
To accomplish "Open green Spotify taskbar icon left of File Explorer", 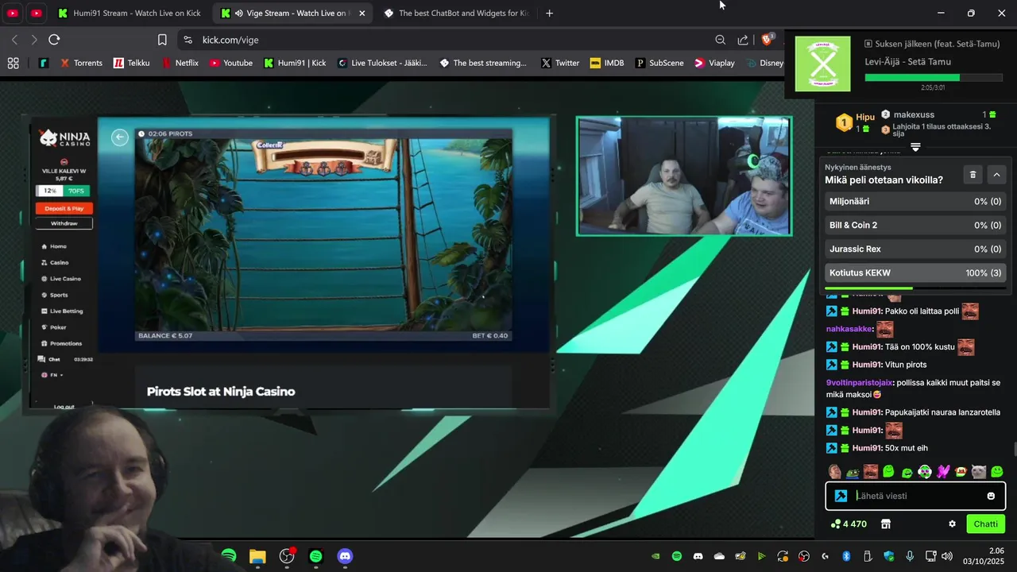I will point(229,556).
